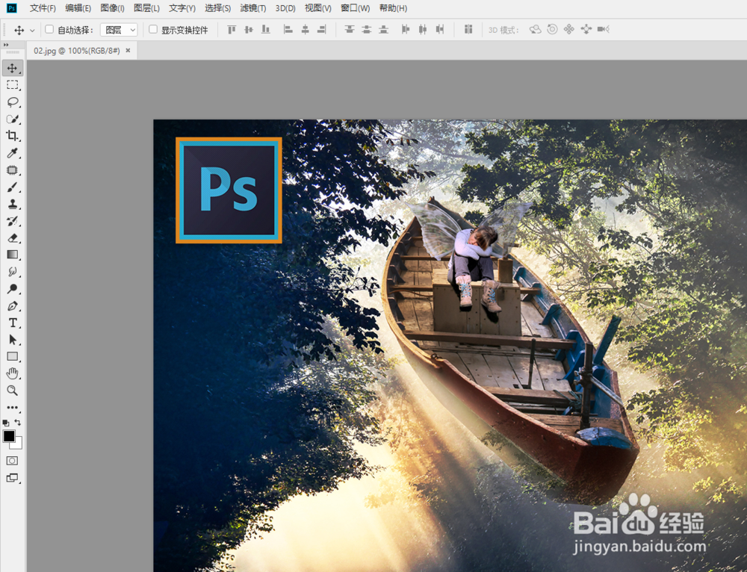Click the align horizontal centers button

pos(305,30)
